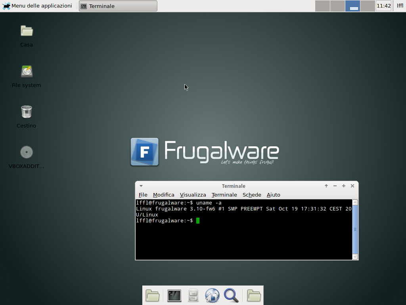This screenshot has height=305, width=406.
Task: Click the 'U/Linux' output line
Action: click(147, 215)
